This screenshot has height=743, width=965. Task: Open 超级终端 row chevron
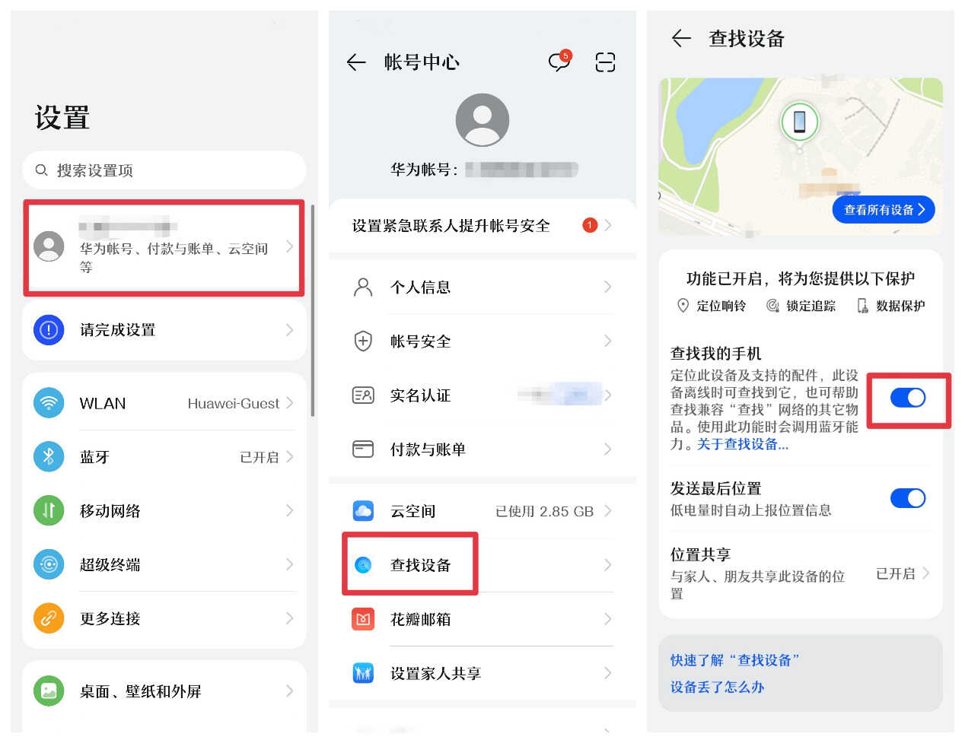pos(289,564)
